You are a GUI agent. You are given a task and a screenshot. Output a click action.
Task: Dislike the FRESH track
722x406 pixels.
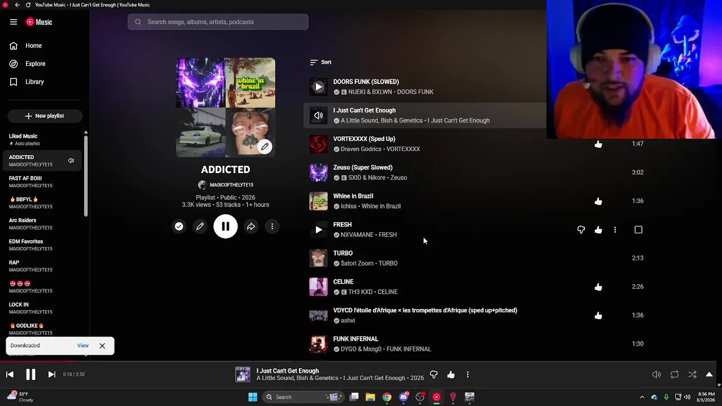pyautogui.click(x=581, y=230)
